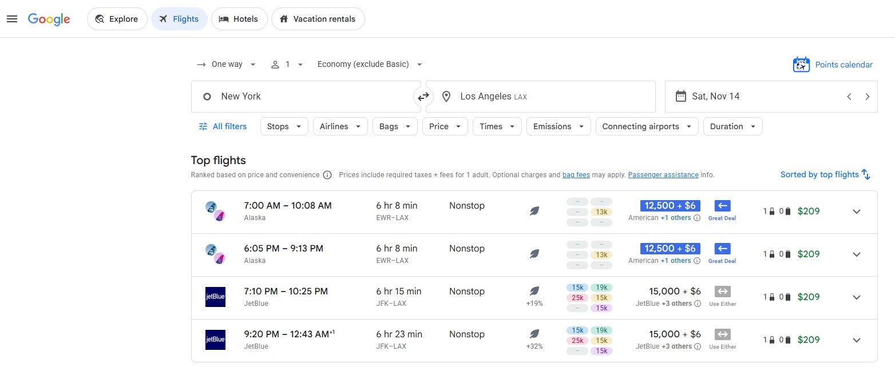The height and width of the screenshot is (371, 895).
Task: Open the bag fees link
Action: [576, 175]
